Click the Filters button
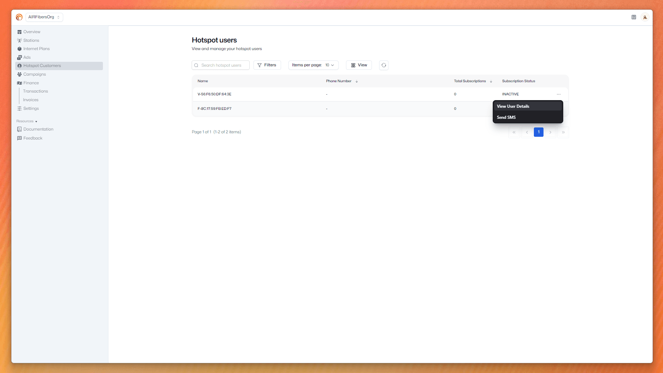This screenshot has width=663, height=373. [267, 65]
